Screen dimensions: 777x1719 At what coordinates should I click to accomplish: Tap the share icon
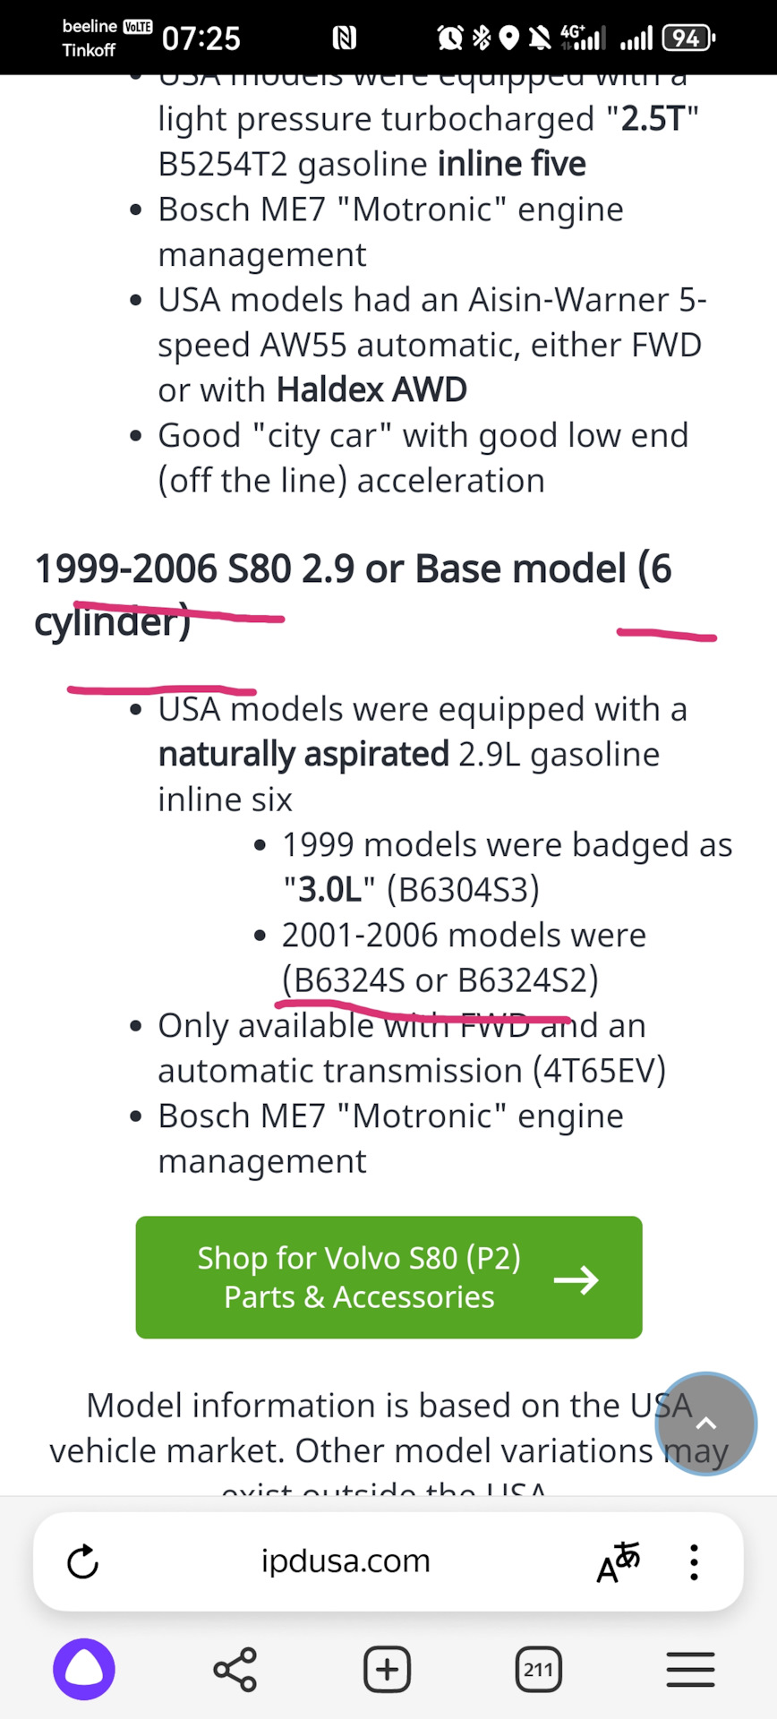point(235,1670)
